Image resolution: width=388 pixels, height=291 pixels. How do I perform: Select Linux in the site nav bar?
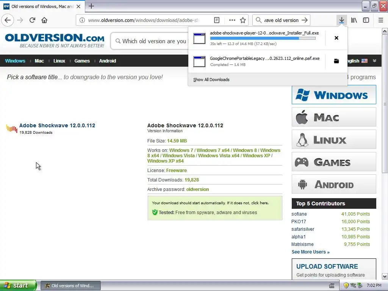click(x=59, y=61)
